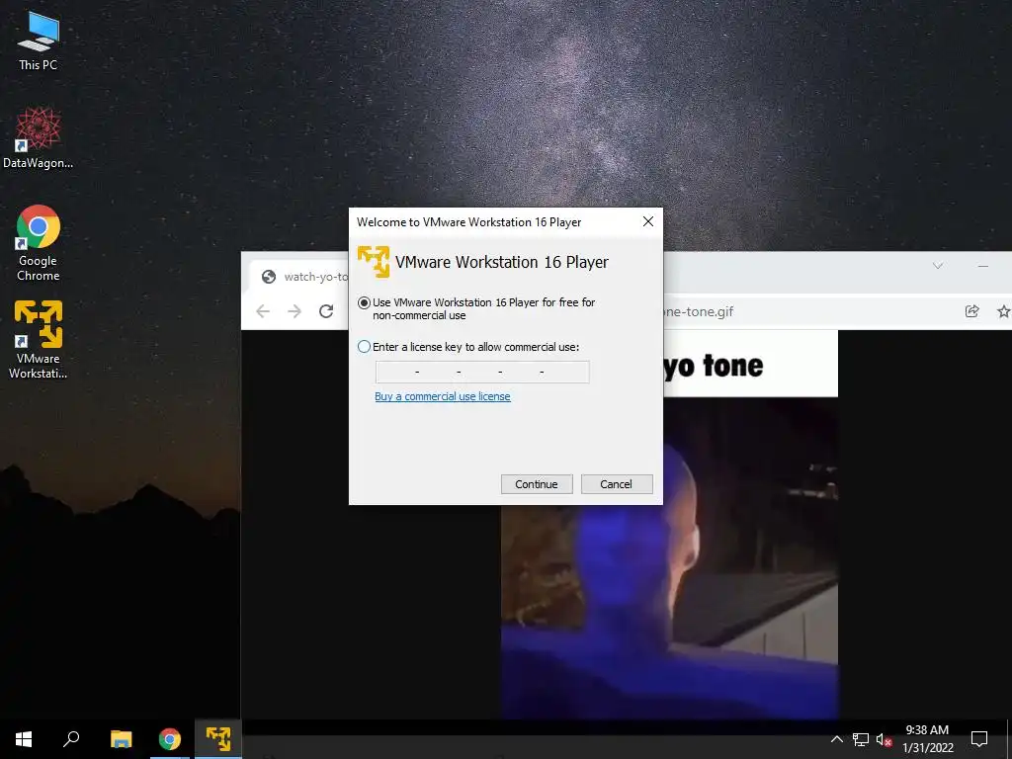Click the Continue button

point(537,484)
